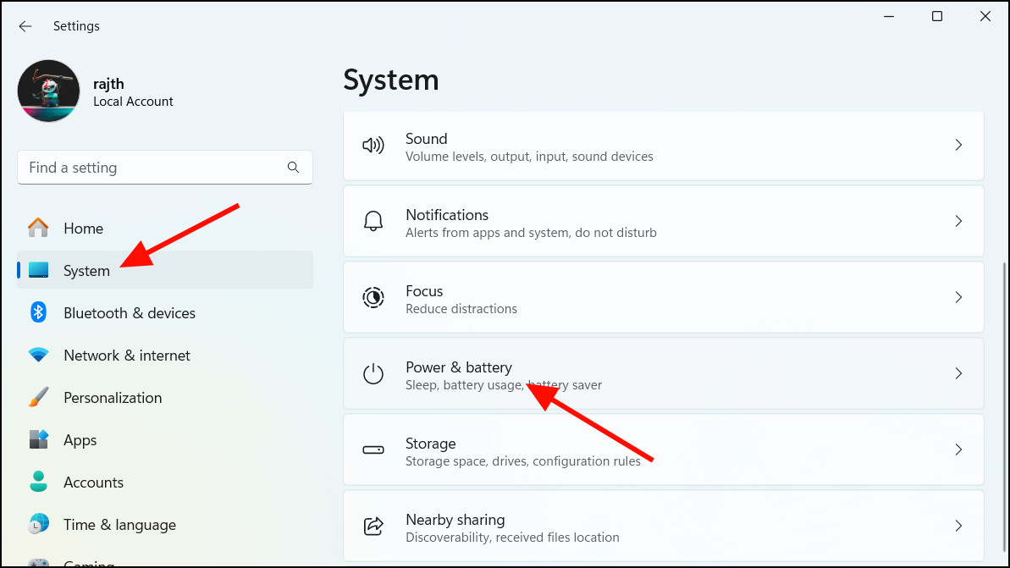Expand the Sound settings chevron

pos(958,145)
